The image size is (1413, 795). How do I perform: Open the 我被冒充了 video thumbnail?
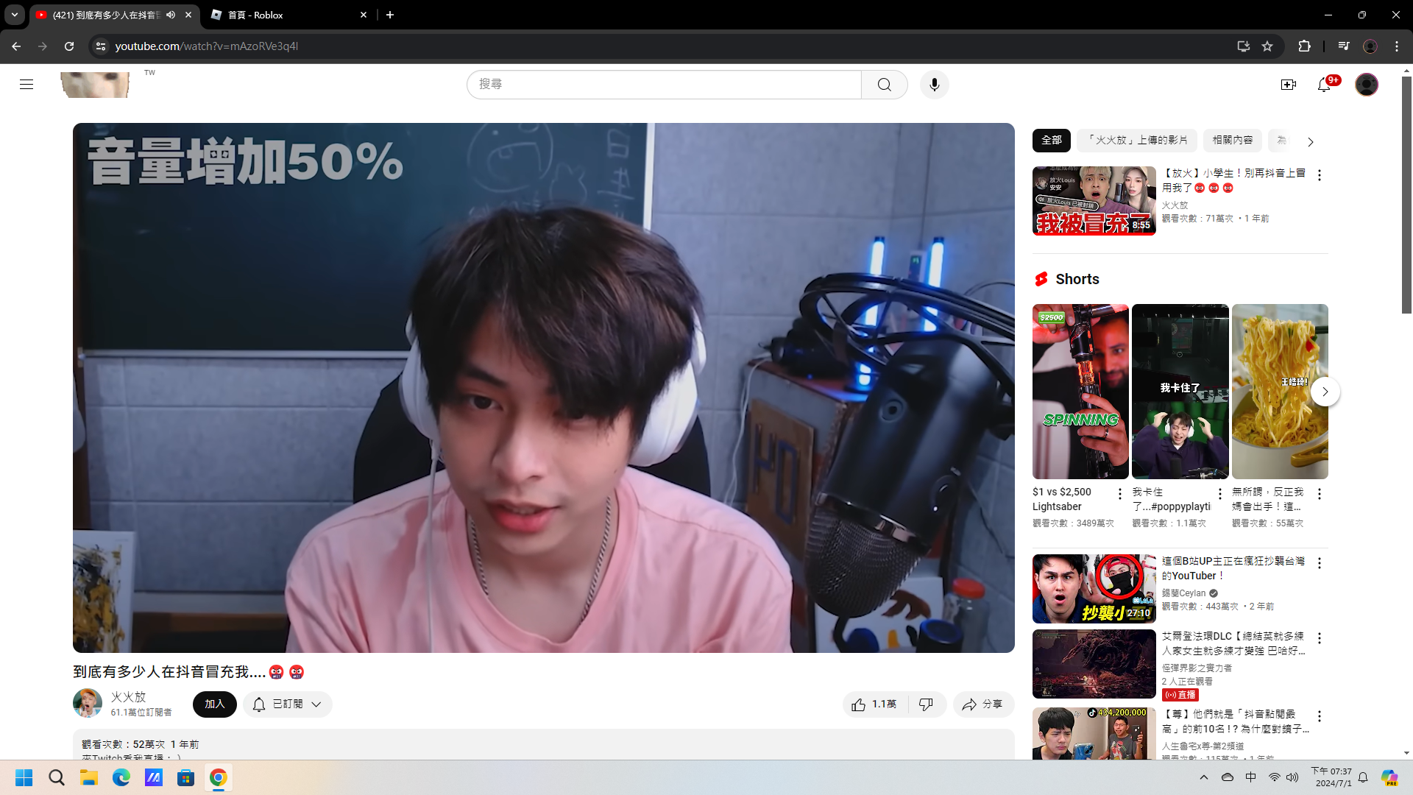tap(1094, 201)
